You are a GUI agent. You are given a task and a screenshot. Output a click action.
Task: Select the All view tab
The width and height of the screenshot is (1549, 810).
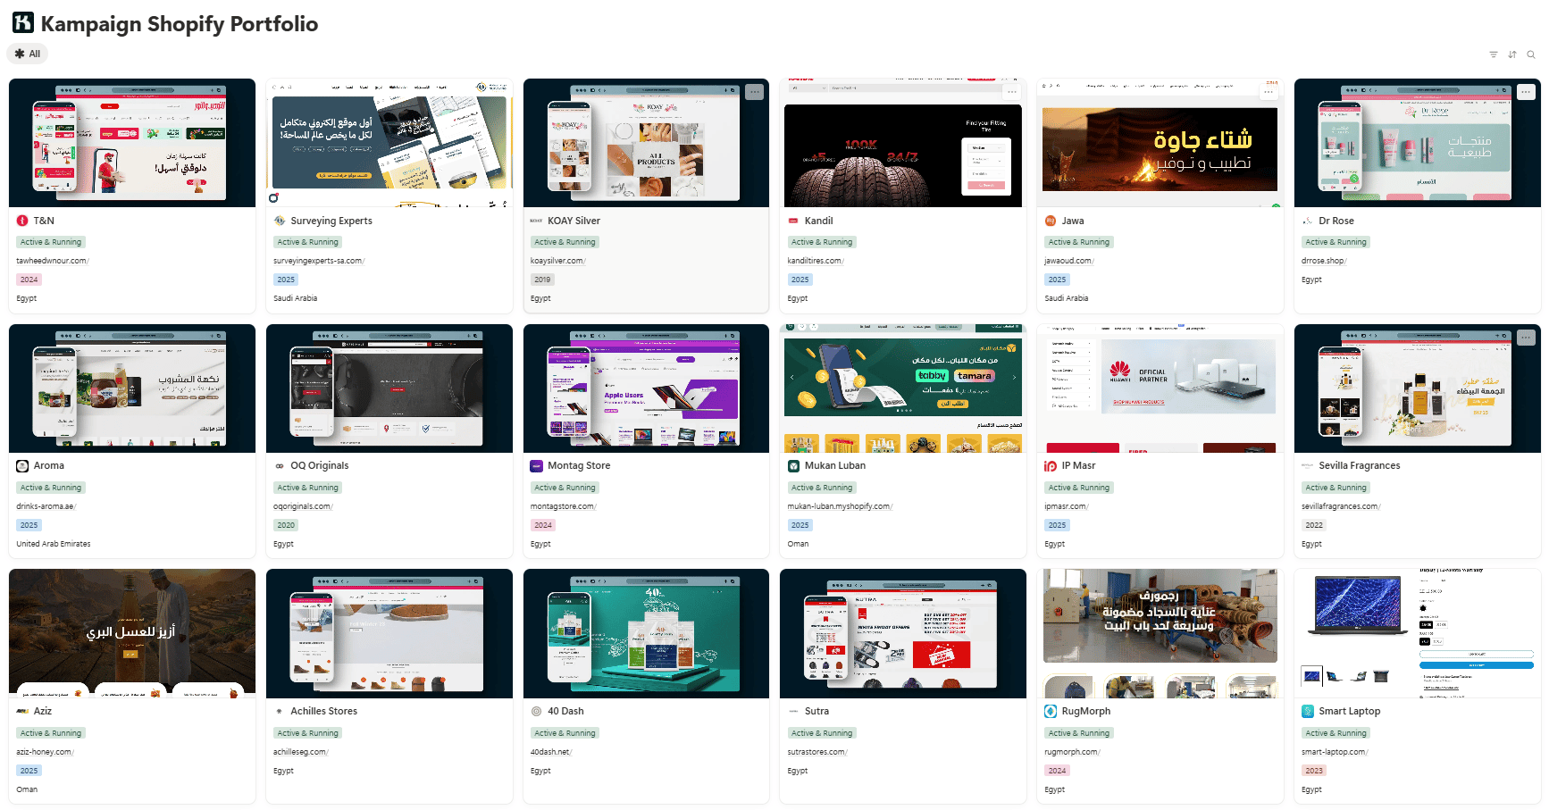coord(28,54)
